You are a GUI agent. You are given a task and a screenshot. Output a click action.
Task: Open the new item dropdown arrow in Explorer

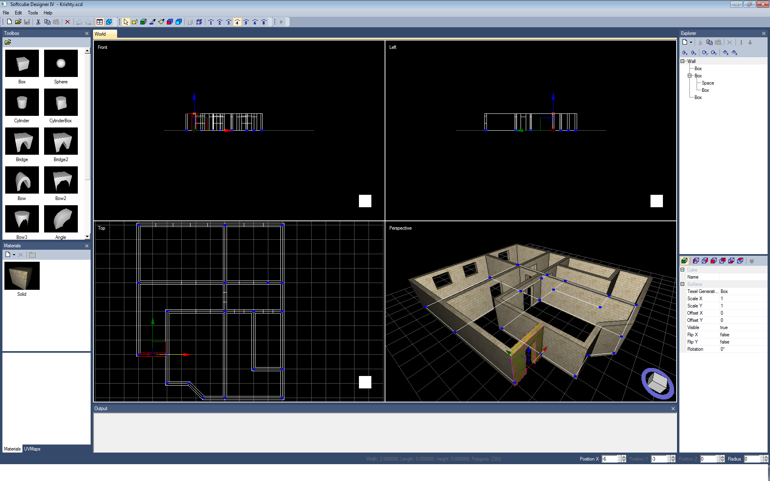point(691,42)
